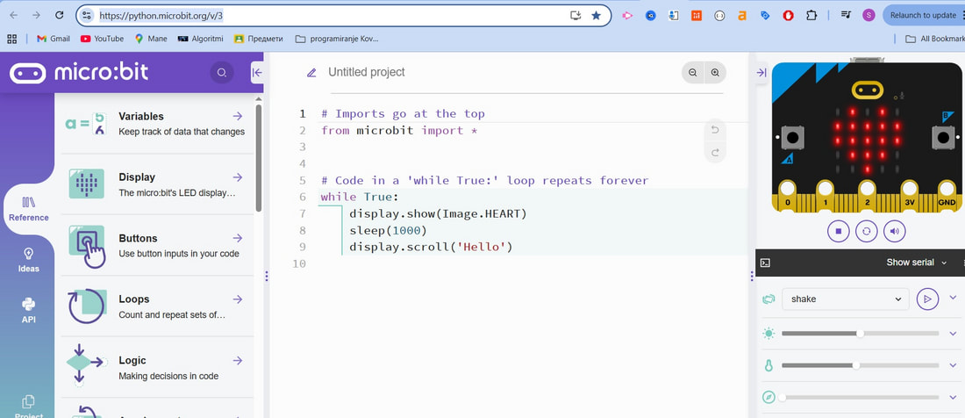Click the Untitled project name
This screenshot has width=965, height=418.
(366, 72)
